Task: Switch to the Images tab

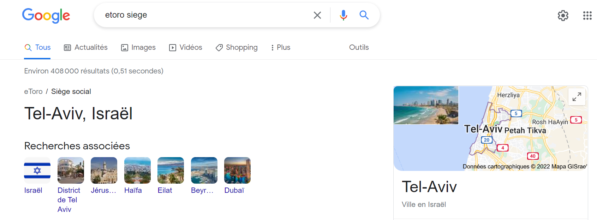Action: coord(138,47)
